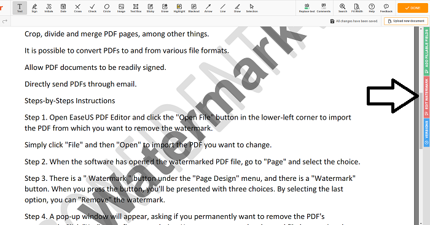Click the line starting 'Step 2. When the software'
The width and height of the screenshot is (430, 225).
click(192, 162)
